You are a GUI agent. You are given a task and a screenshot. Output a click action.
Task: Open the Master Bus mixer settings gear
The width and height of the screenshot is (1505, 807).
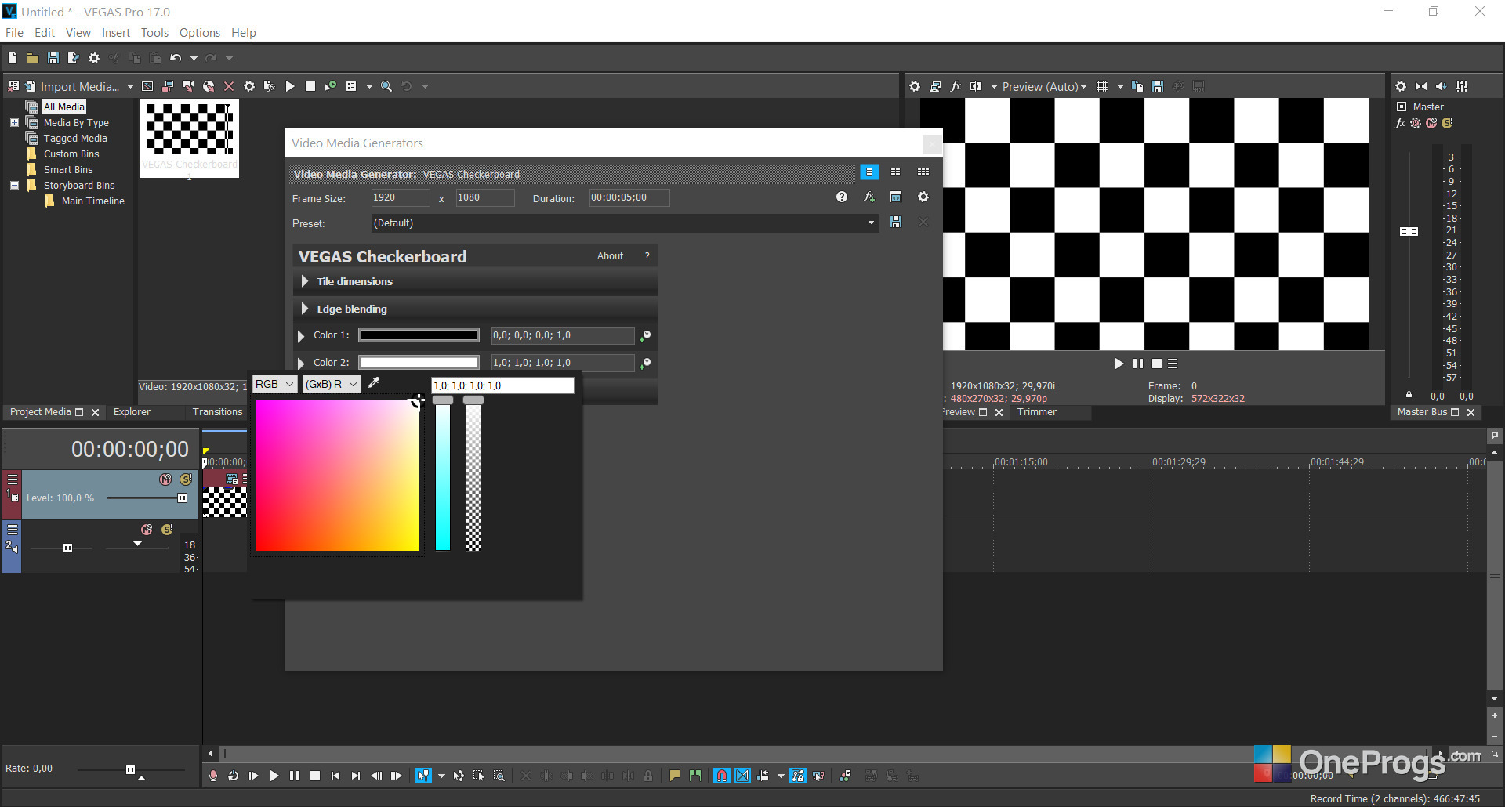(x=1401, y=86)
